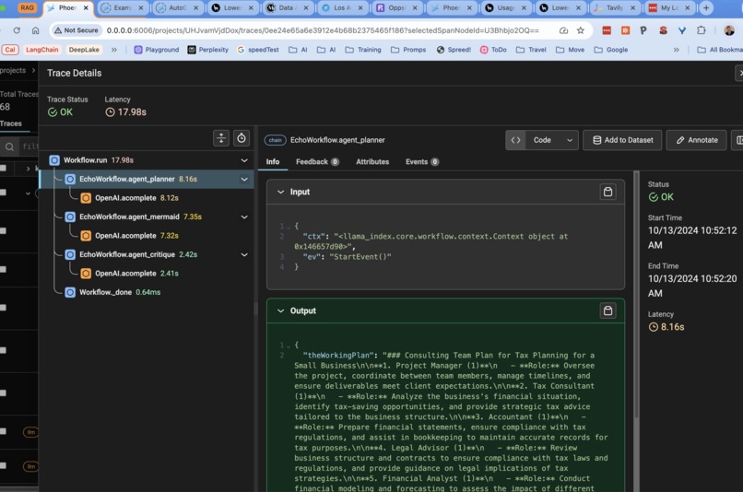Collapse the EchoWorkflow.agent_planner span chevron

[244, 180]
